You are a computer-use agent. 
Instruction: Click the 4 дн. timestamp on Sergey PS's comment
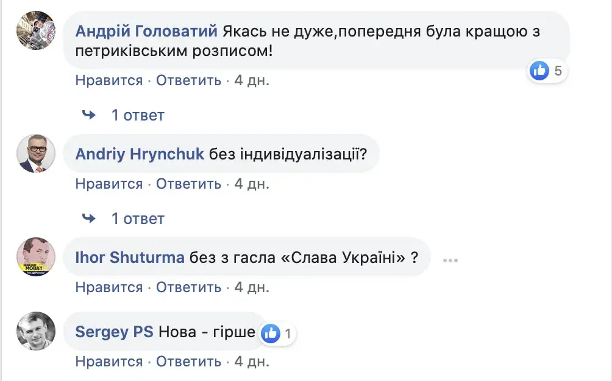(252, 362)
